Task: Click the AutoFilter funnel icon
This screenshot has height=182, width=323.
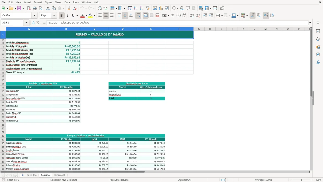Action: 148,8
